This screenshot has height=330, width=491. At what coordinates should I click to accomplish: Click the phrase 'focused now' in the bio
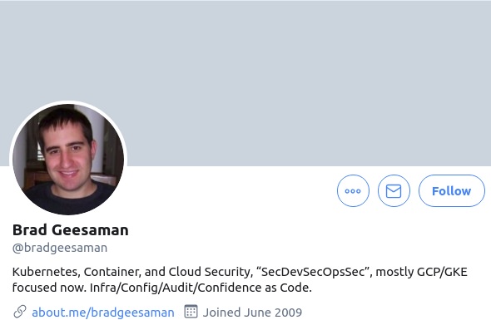pos(49,288)
